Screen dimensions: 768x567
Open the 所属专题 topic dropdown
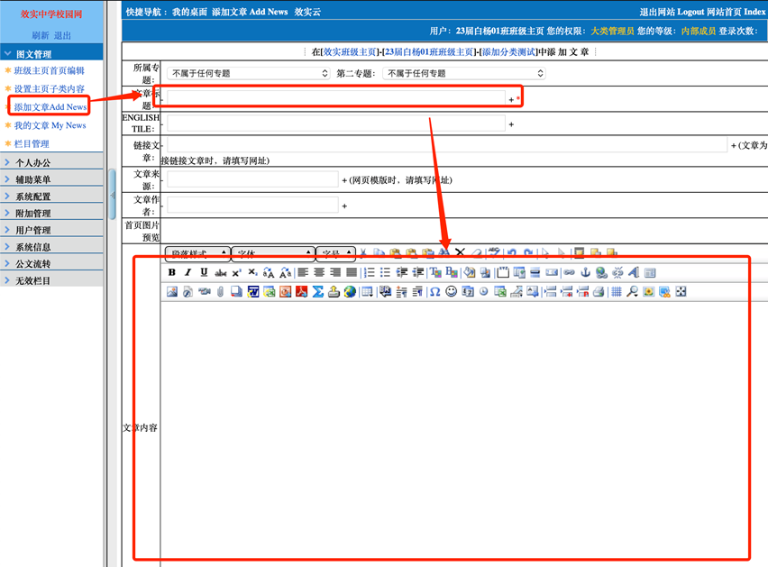point(248,73)
